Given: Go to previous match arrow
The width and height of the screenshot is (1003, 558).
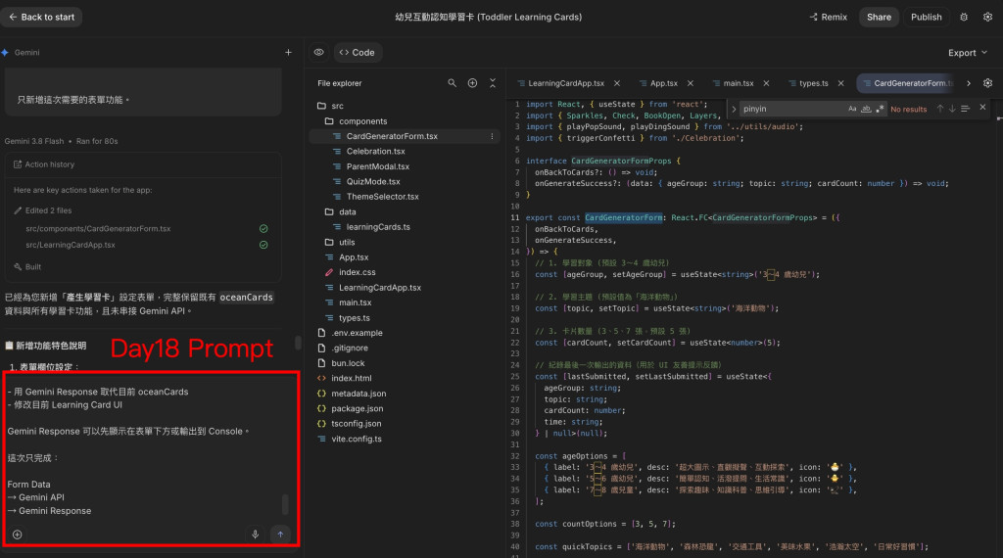Looking at the screenshot, I should pyautogui.click(x=939, y=109).
